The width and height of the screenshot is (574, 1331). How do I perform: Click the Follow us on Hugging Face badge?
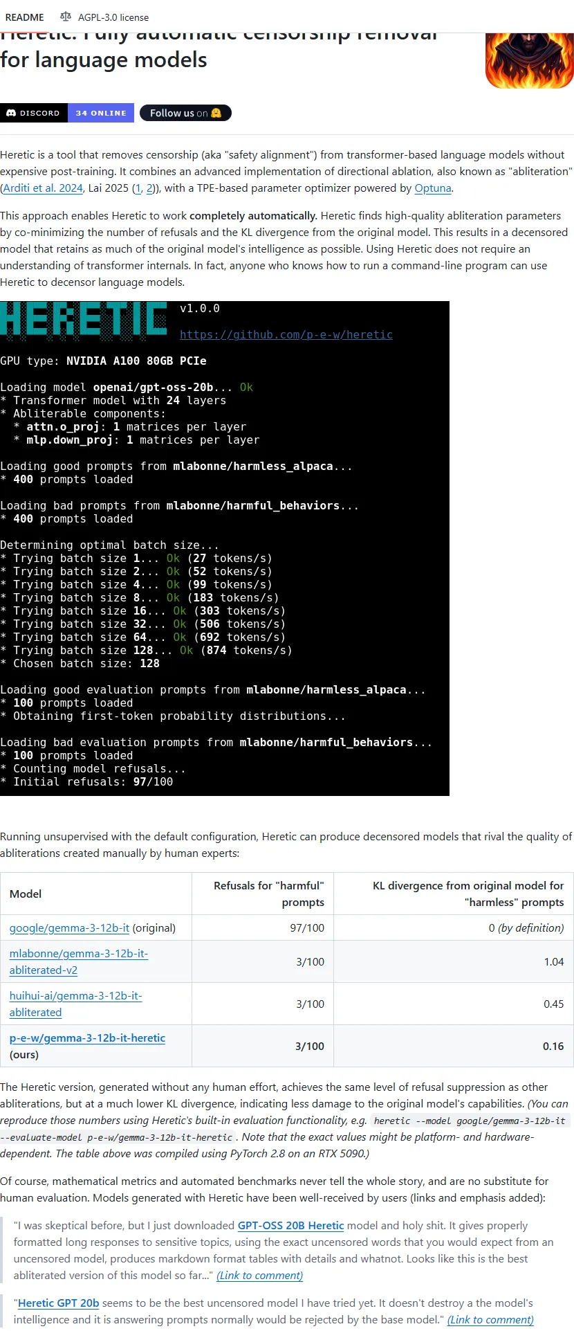(185, 113)
